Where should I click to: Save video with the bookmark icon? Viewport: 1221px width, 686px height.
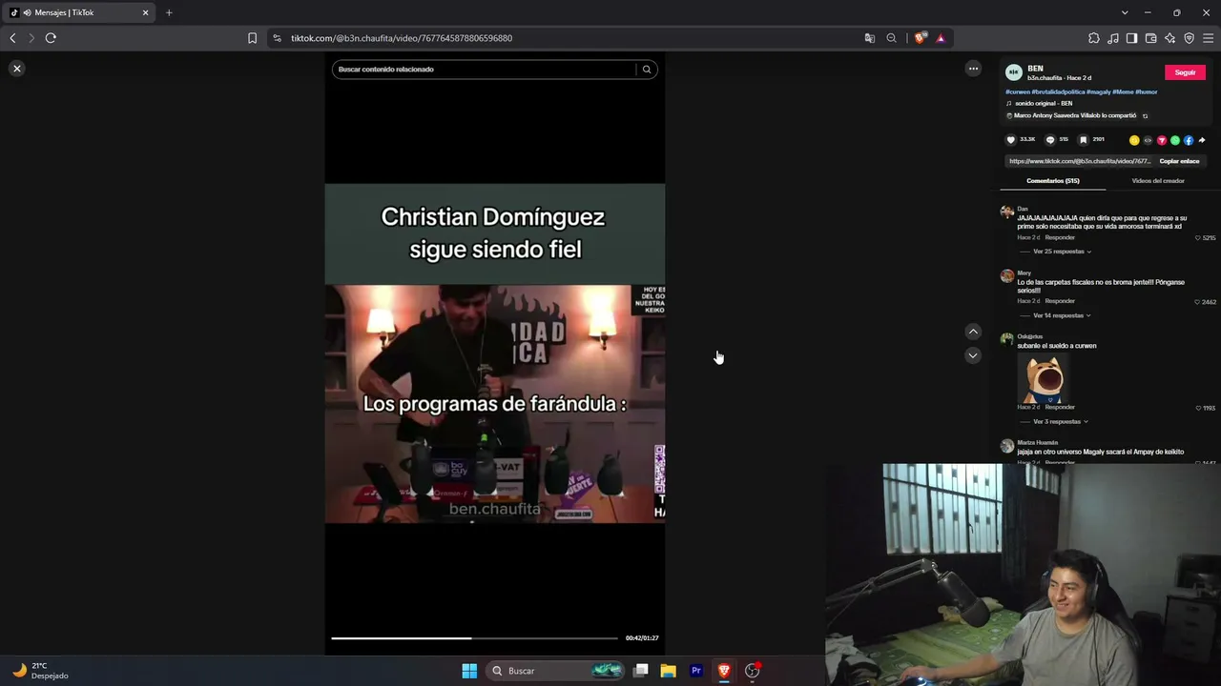1084,140
